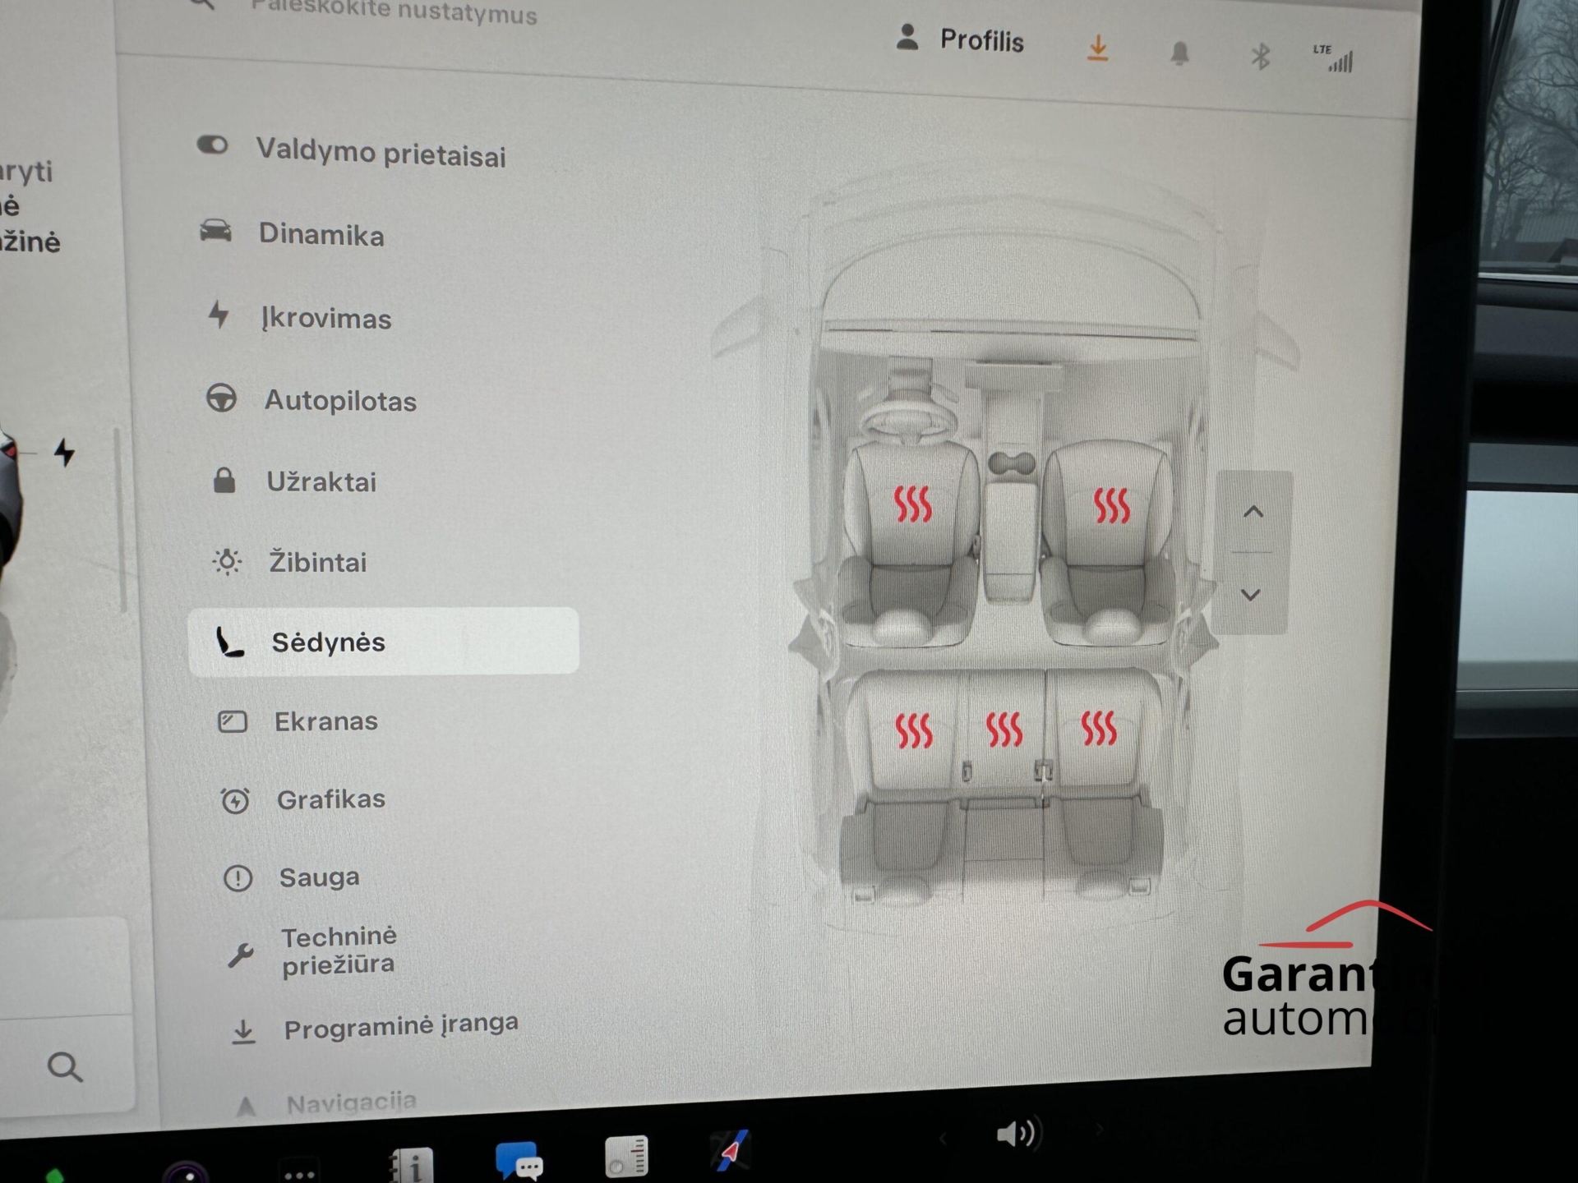The height and width of the screenshot is (1183, 1578).
Task: Open the navigation map app icon
Action: 730,1151
